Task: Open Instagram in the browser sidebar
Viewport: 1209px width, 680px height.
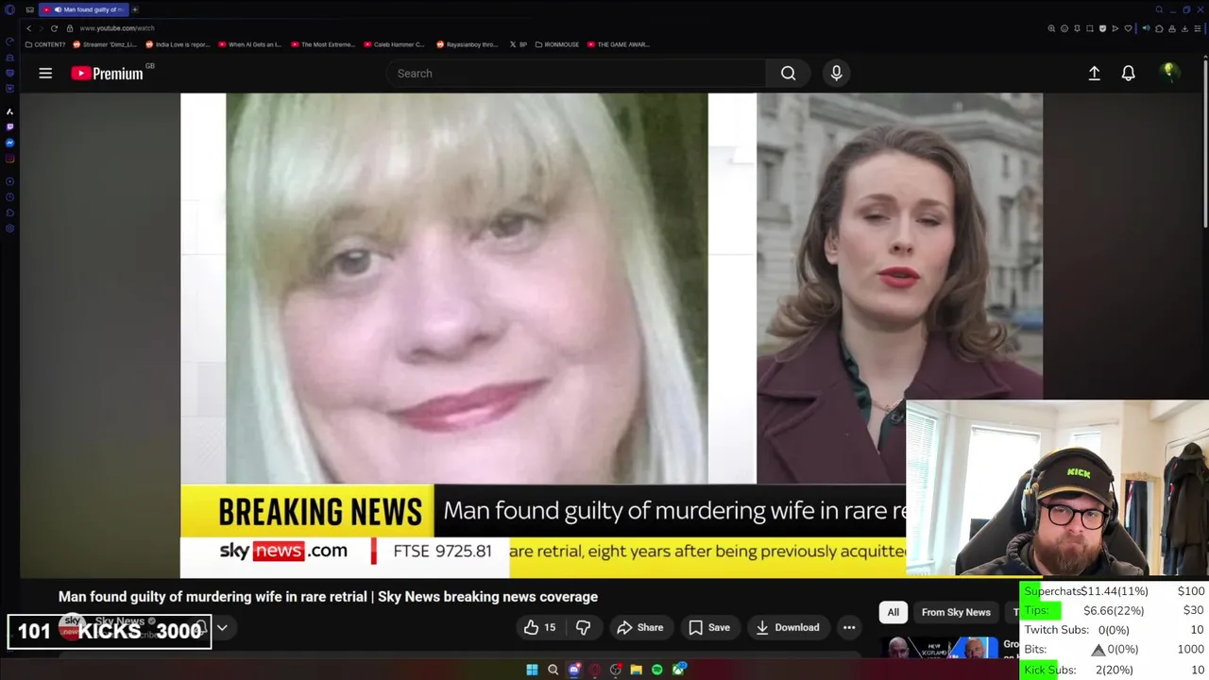Action: [x=9, y=159]
